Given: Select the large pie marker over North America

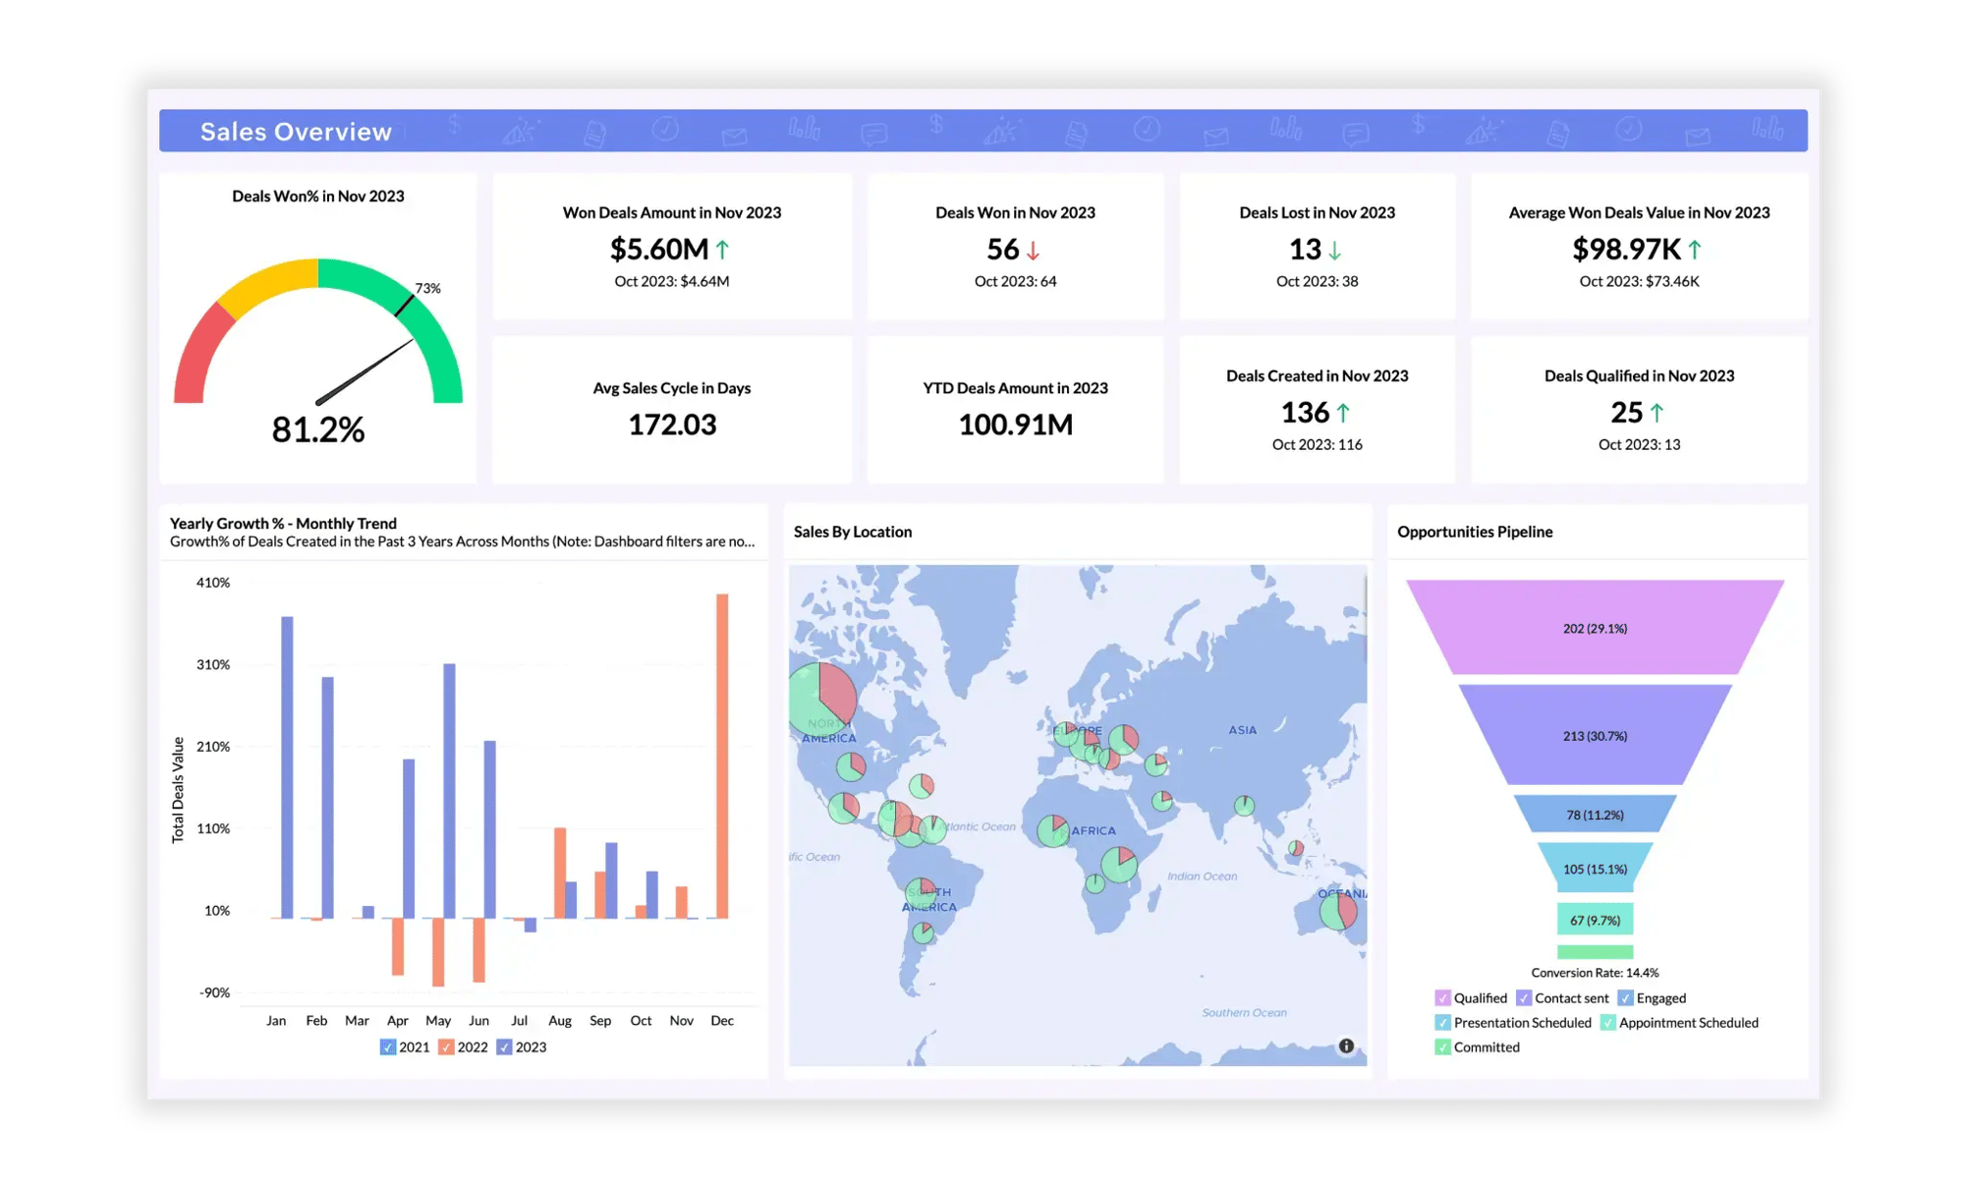Looking at the screenshot, I should click(x=821, y=698).
